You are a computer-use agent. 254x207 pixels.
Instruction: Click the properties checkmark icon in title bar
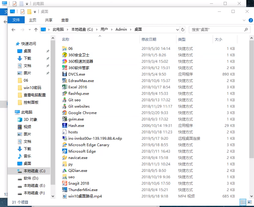[23, 11]
